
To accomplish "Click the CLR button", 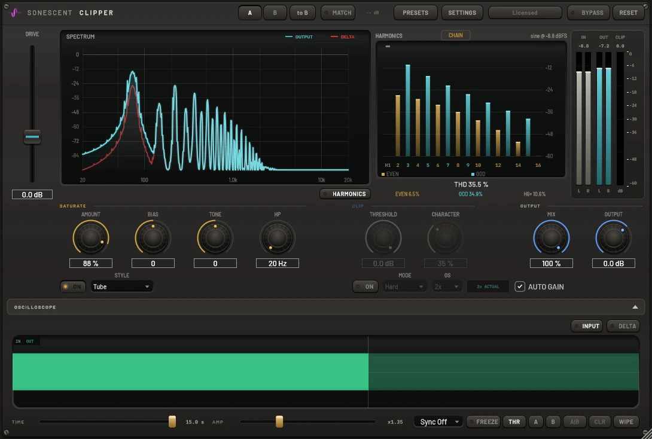I will [x=599, y=422].
